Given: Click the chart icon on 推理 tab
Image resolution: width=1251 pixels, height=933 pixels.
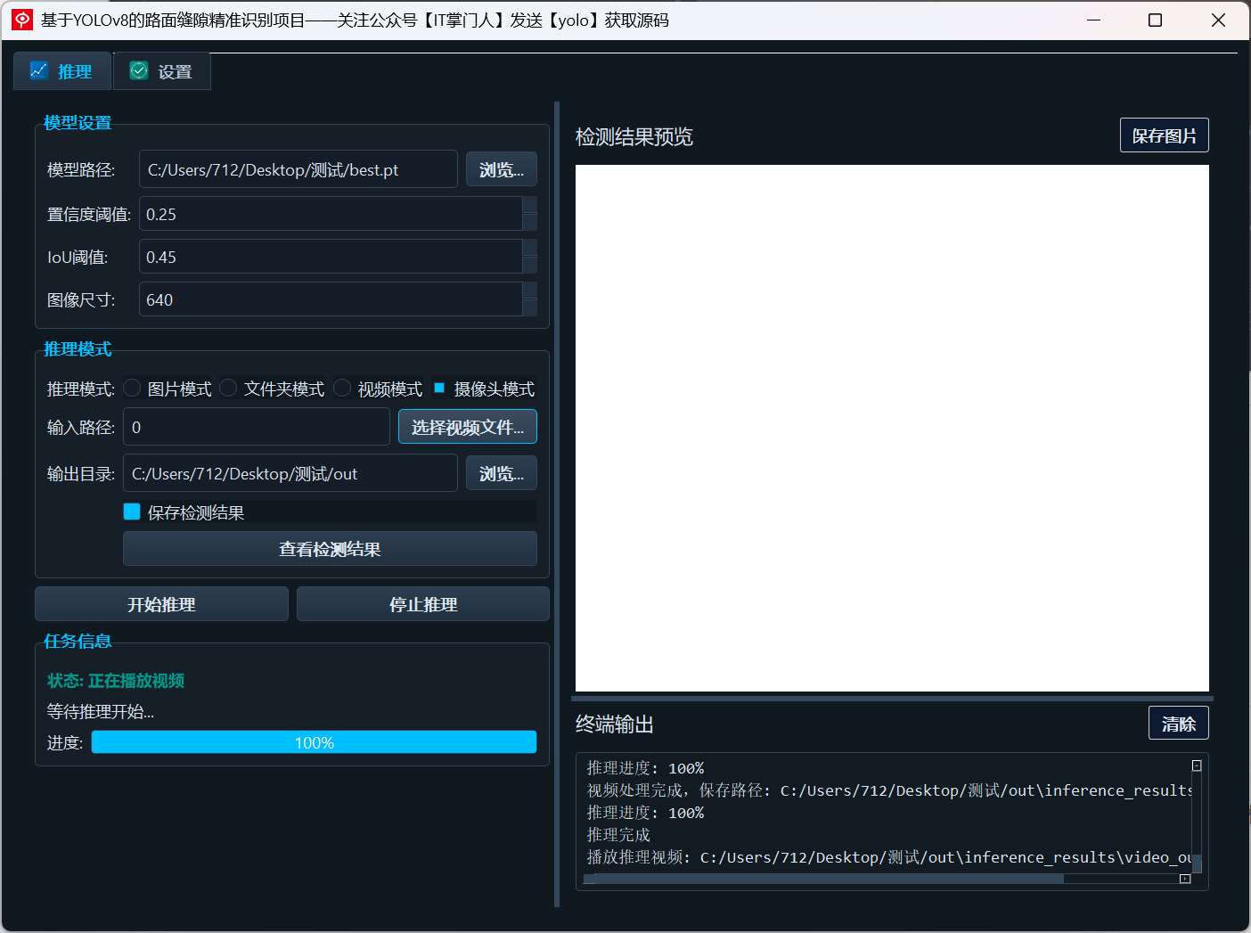Looking at the screenshot, I should (x=39, y=70).
